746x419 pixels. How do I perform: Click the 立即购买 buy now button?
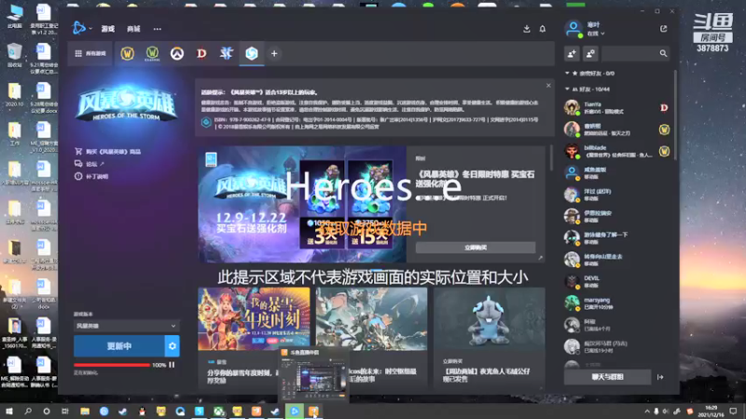[x=476, y=248]
